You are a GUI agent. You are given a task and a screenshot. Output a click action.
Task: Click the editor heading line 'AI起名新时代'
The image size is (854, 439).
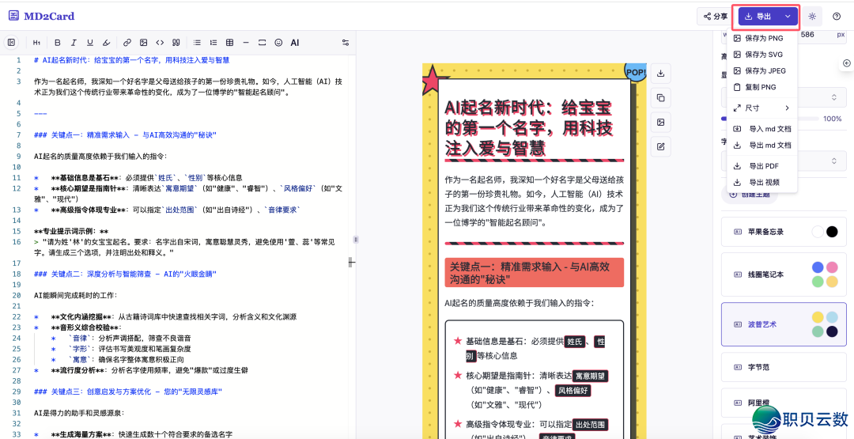tap(131, 60)
